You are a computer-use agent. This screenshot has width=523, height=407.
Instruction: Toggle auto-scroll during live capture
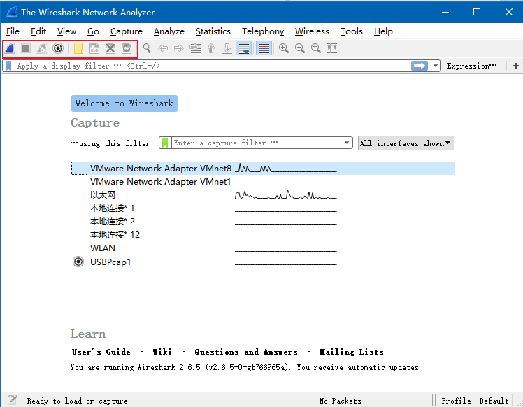coord(243,48)
